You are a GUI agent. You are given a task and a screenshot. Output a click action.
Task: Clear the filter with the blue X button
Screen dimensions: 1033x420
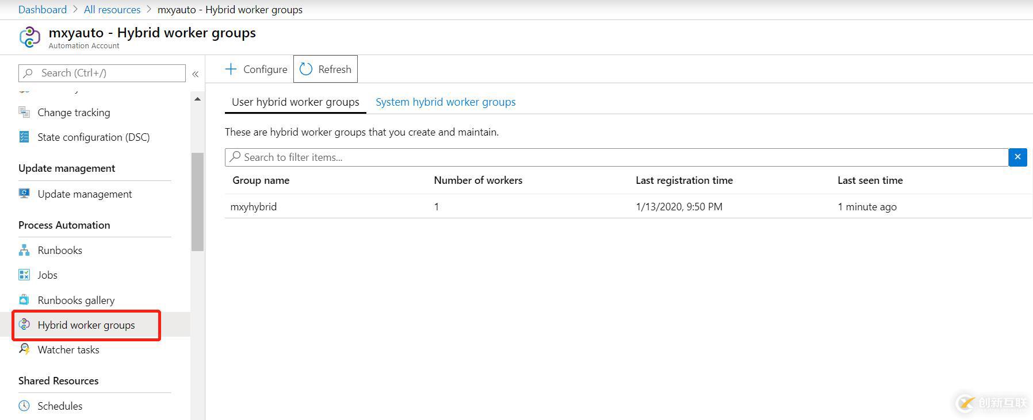pos(1017,157)
